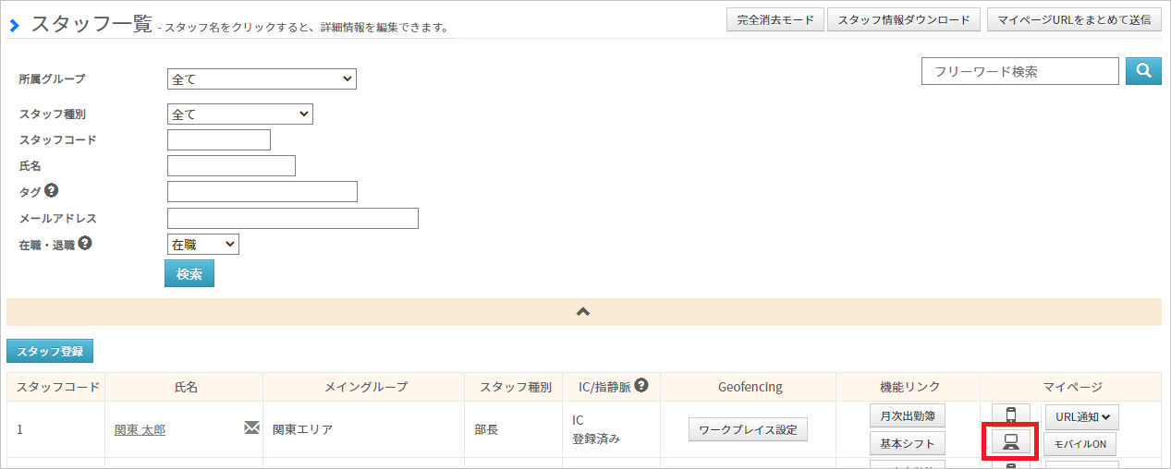Open the 関東 太郎 staff name link
The image size is (1171, 469).
pyautogui.click(x=140, y=429)
